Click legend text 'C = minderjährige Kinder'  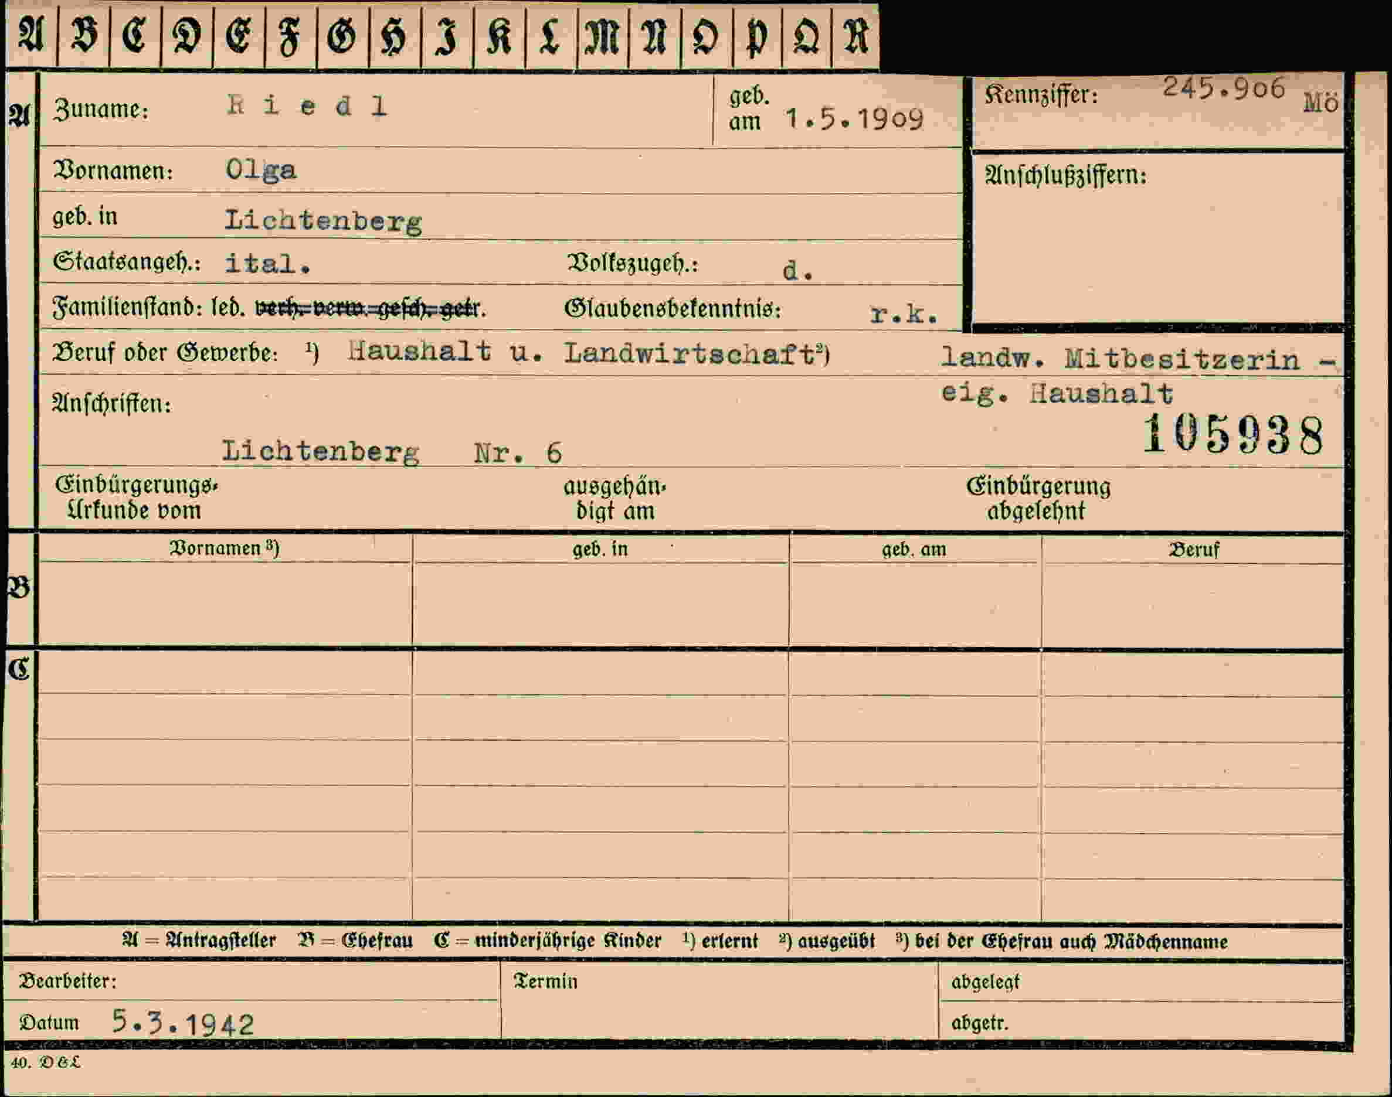pos(548,941)
